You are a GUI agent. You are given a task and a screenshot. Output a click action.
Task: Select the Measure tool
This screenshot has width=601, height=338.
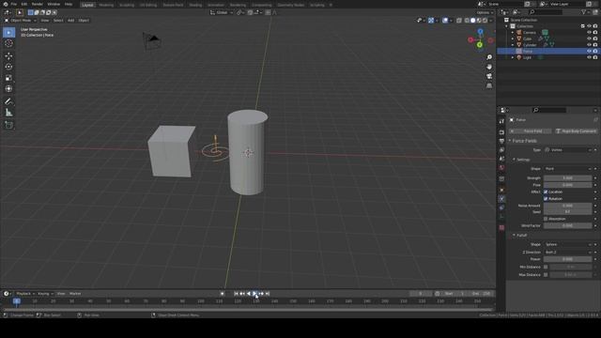pyautogui.click(x=8, y=113)
